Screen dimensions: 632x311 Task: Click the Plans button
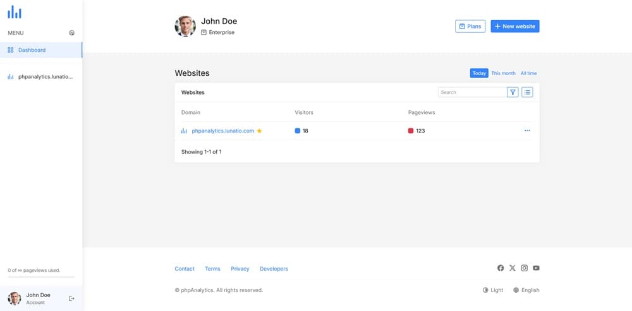click(470, 26)
